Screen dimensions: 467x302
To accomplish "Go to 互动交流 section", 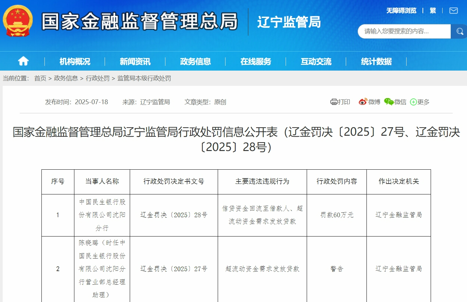I will pos(316,61).
